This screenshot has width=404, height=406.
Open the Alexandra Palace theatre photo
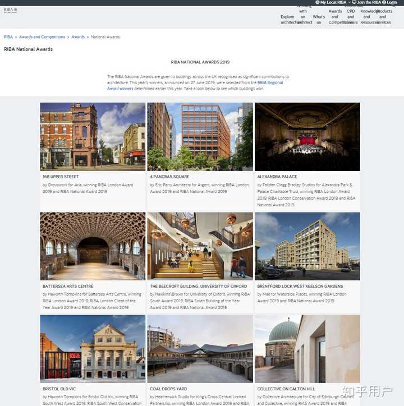[307, 137]
